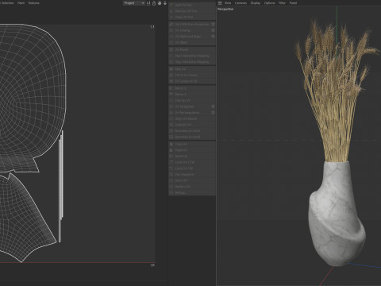The width and height of the screenshot is (381, 286).
Task: Click the Unstitch UV command
Action: (192, 125)
